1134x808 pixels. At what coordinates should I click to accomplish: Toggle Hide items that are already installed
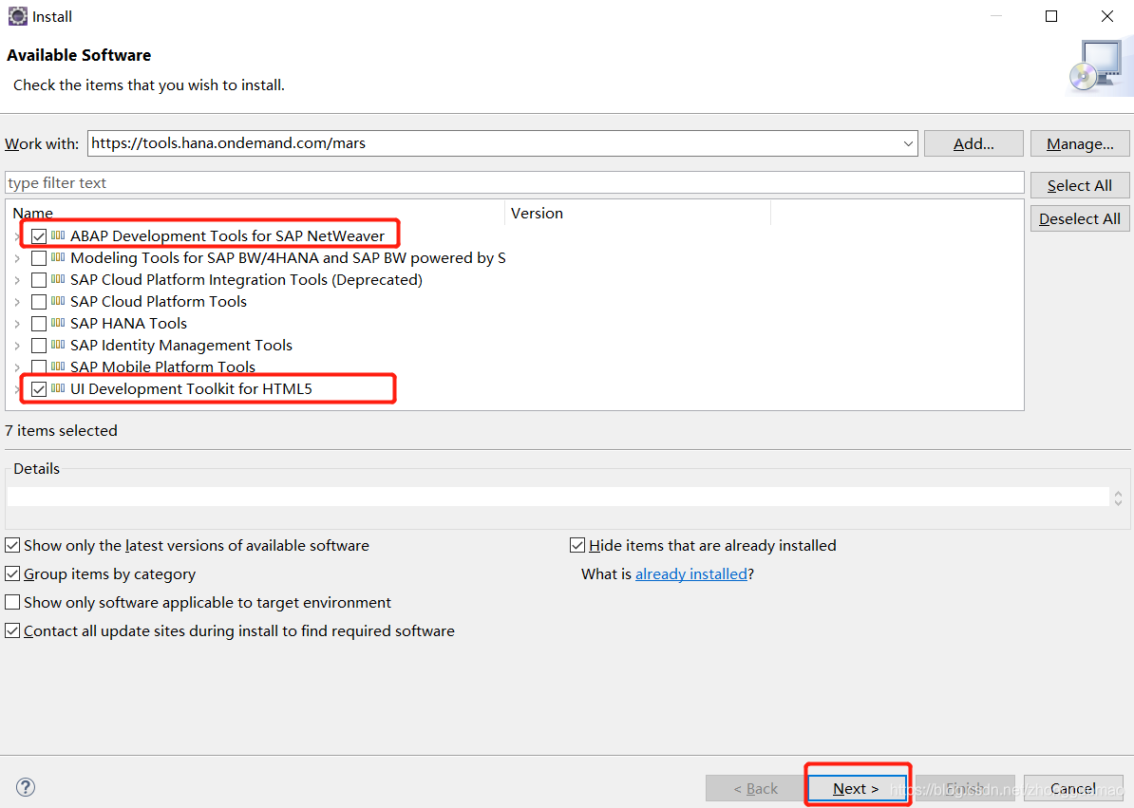[x=577, y=545]
